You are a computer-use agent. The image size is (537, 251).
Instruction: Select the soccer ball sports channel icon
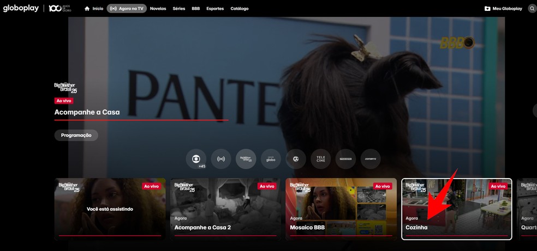tap(296, 159)
